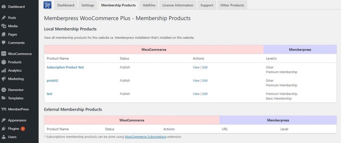This screenshot has height=143, width=341.
Task: Click the Posts pin icon in sidebar
Action: click(x=4, y=18)
